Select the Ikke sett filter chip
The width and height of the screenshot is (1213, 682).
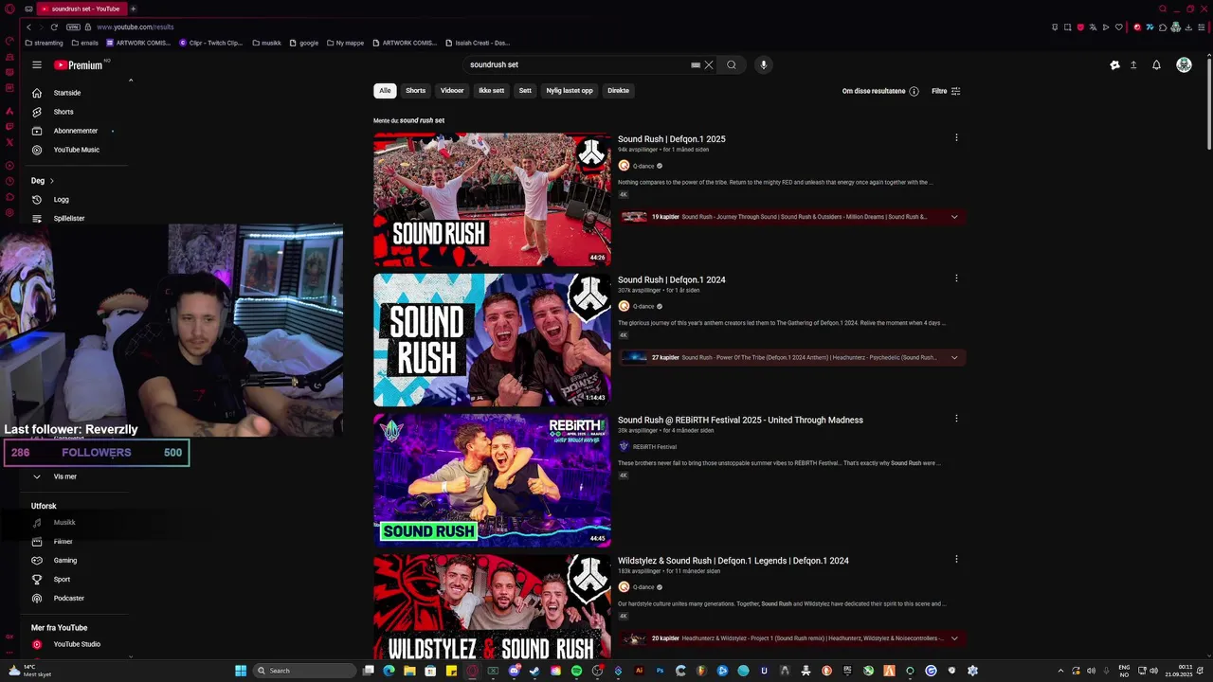click(x=491, y=91)
